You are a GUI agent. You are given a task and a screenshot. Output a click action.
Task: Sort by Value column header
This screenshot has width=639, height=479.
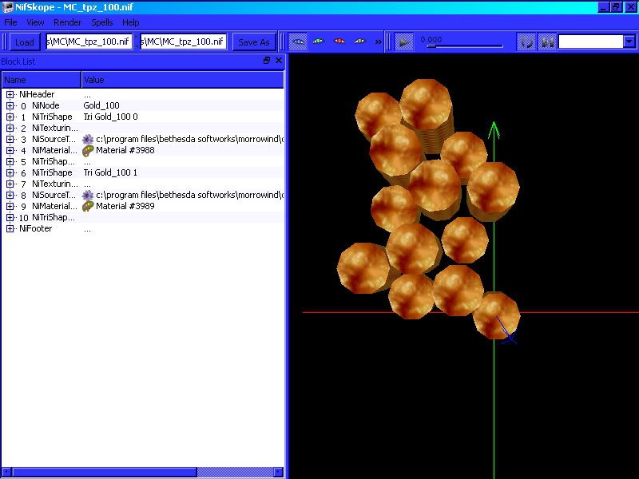(183, 80)
